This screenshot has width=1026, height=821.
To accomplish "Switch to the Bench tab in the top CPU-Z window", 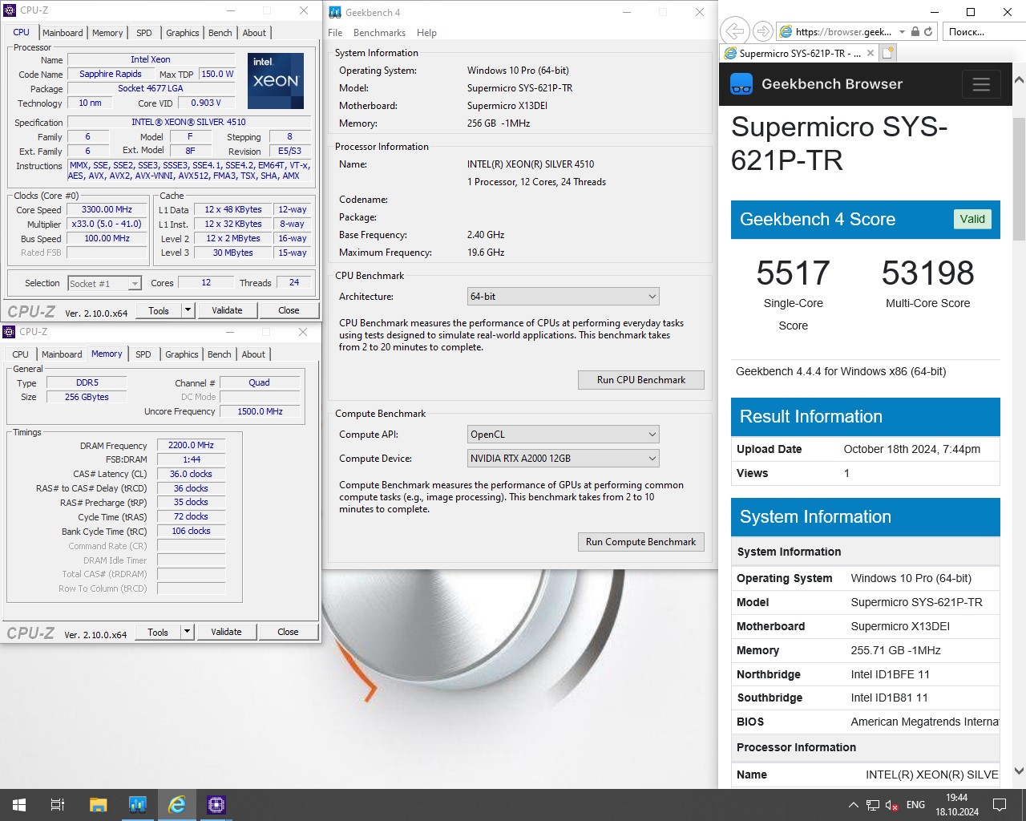I will coord(220,33).
